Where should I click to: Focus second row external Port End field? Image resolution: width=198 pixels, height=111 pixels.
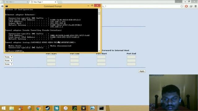tap(75, 60)
